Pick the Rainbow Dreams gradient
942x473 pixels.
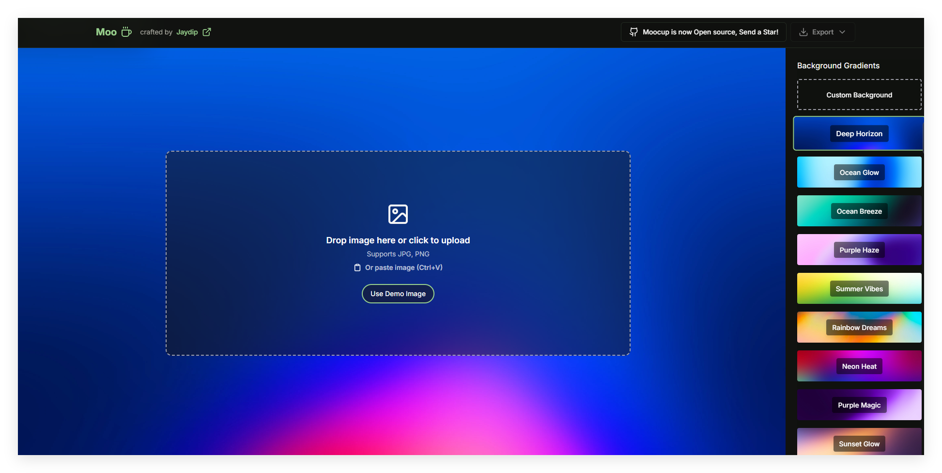[859, 327]
